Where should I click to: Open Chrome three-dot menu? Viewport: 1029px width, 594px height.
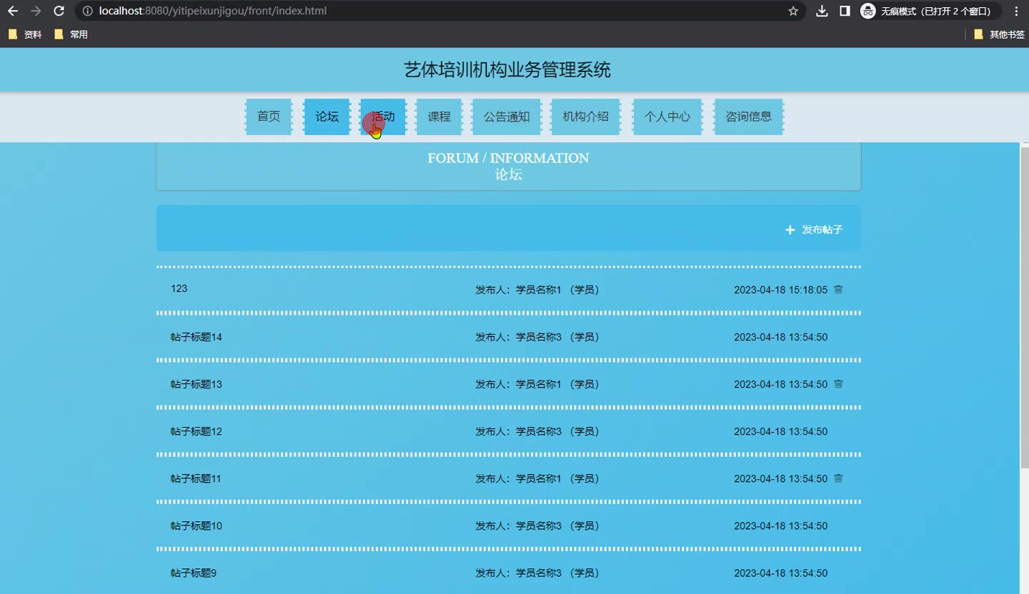[1016, 11]
